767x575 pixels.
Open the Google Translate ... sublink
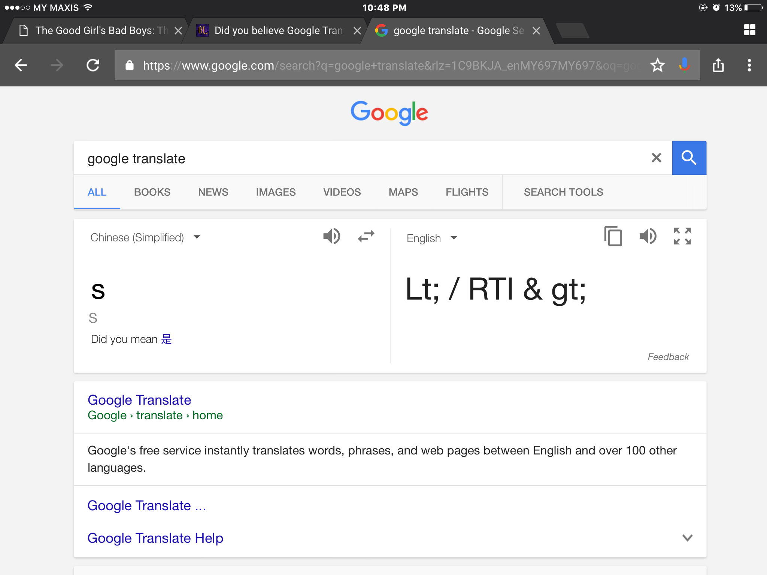coord(147,505)
